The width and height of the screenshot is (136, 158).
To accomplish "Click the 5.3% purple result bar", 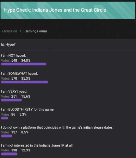I will 4,118.
